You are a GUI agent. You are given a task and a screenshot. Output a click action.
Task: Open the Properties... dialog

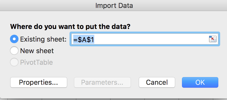[x=39, y=82]
